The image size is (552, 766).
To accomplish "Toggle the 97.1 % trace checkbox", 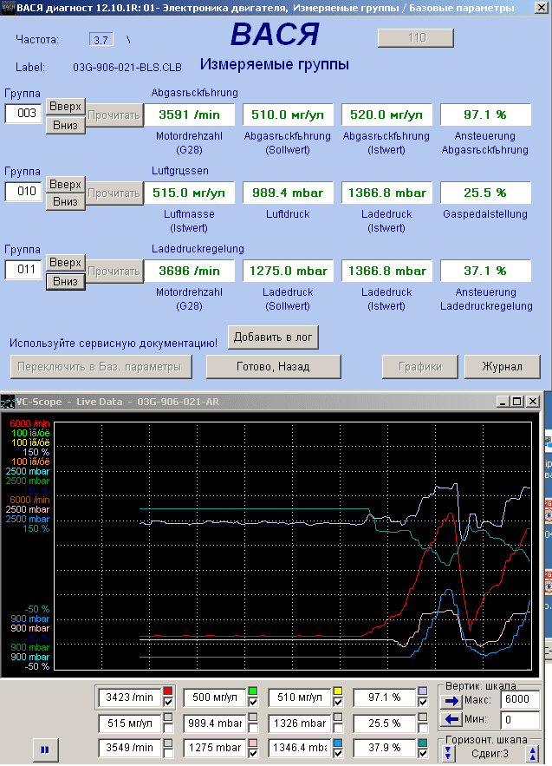I will 422,703.
